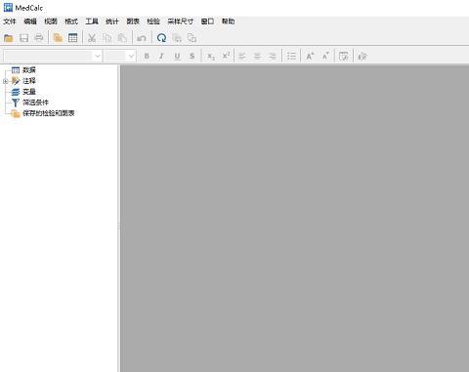Open the font name dropdown
Viewport: 469px width, 372px height.
53,56
